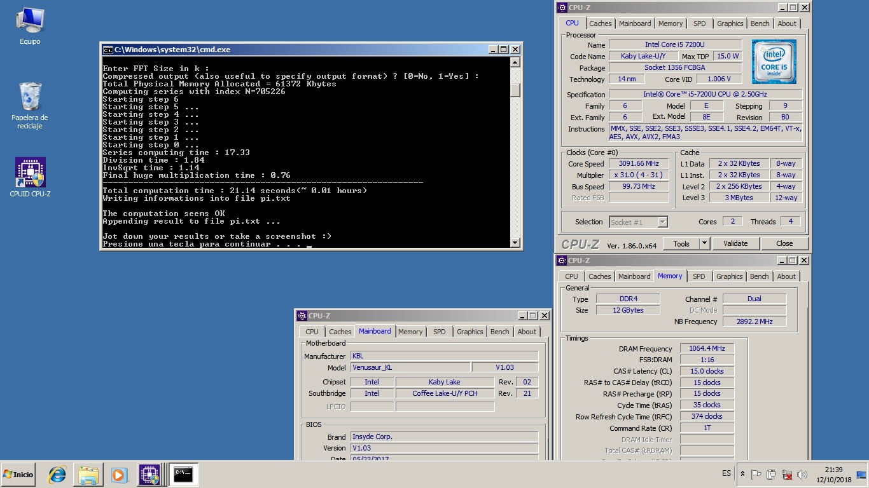This screenshot has height=488, width=869.
Task: Click the Validate button
Action: point(735,243)
